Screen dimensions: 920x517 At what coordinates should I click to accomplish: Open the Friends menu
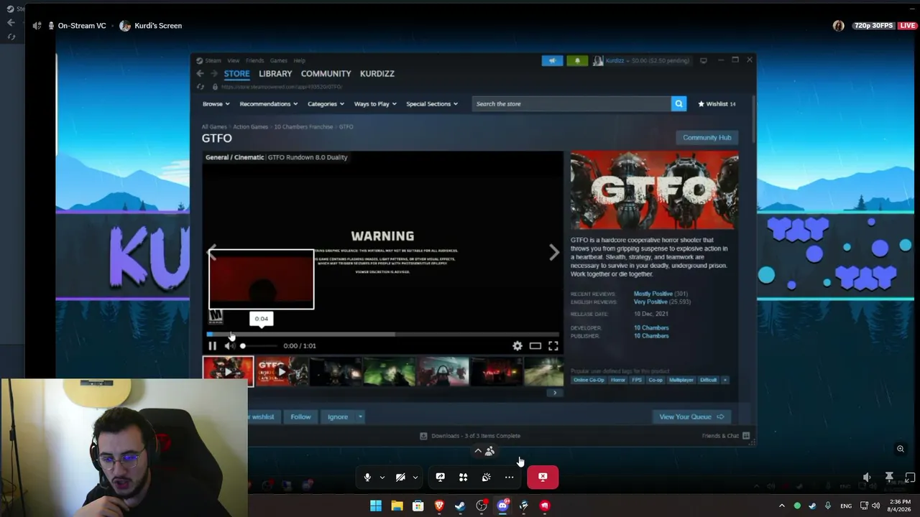(254, 60)
